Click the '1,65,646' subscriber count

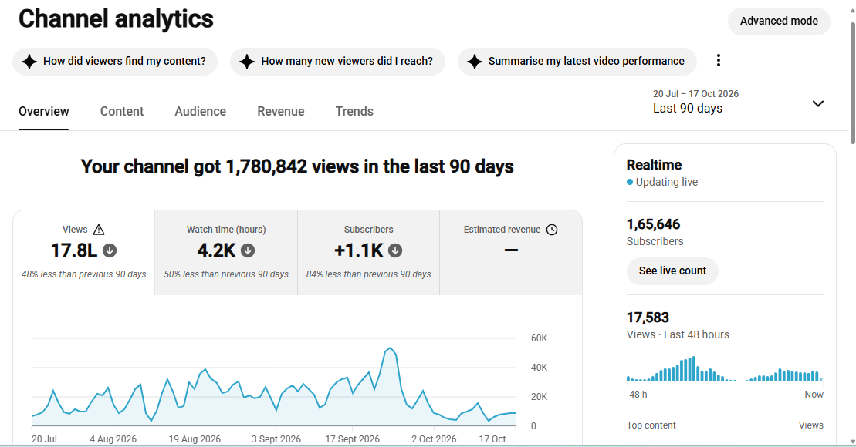654,224
